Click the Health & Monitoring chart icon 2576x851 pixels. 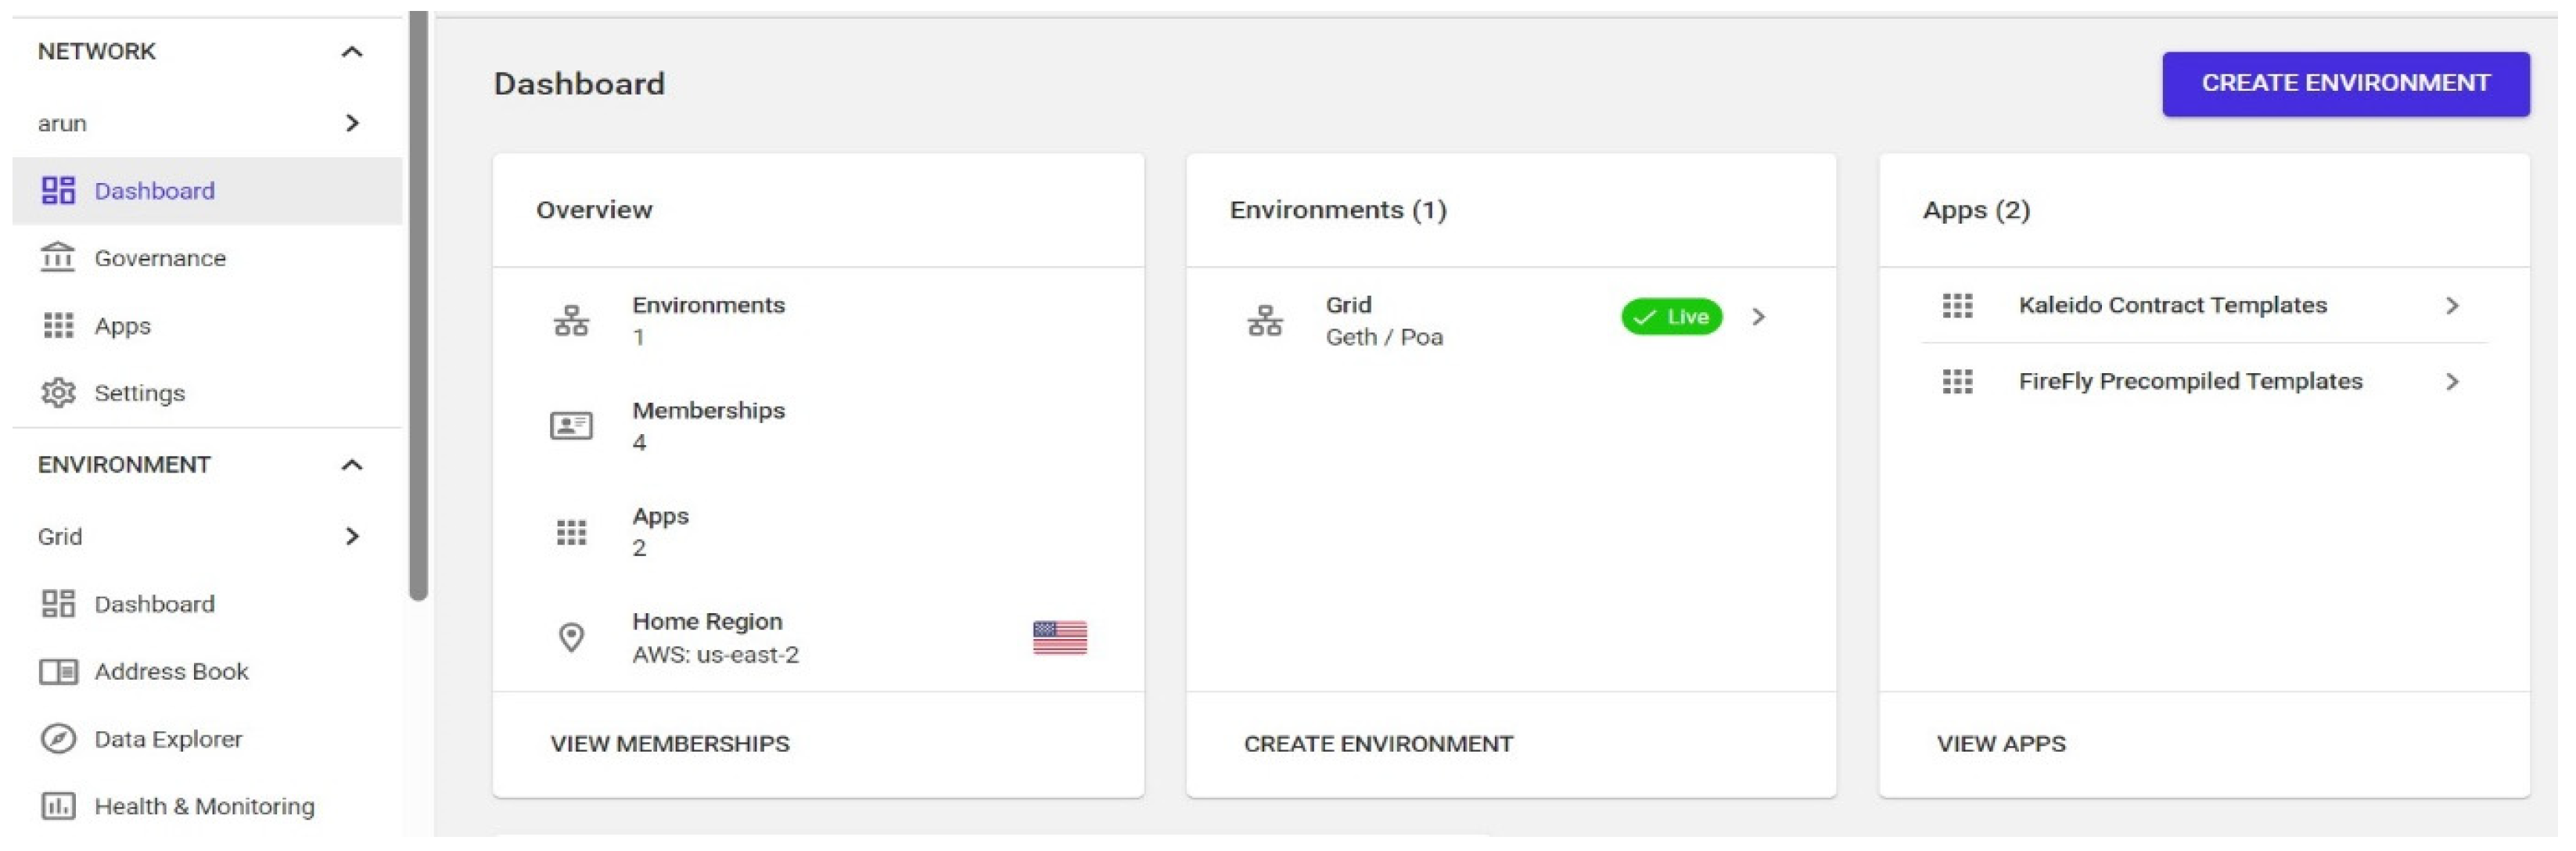[x=58, y=806]
